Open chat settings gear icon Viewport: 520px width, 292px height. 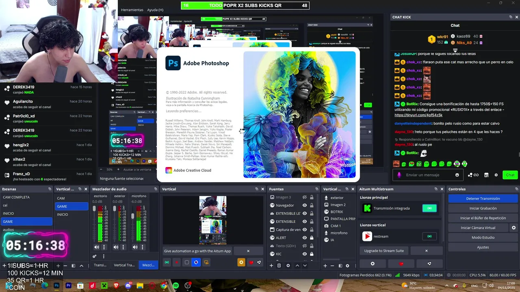(x=496, y=175)
